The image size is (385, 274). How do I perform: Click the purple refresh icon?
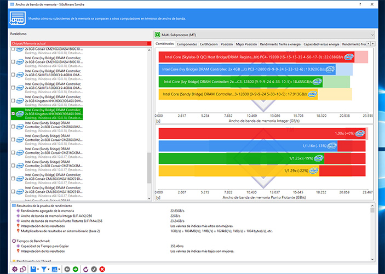85,269
